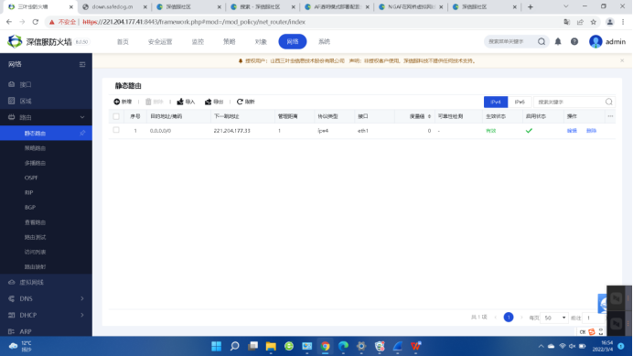Click the header menu search magnifier
The width and height of the screenshot is (633, 356).
[542, 41]
